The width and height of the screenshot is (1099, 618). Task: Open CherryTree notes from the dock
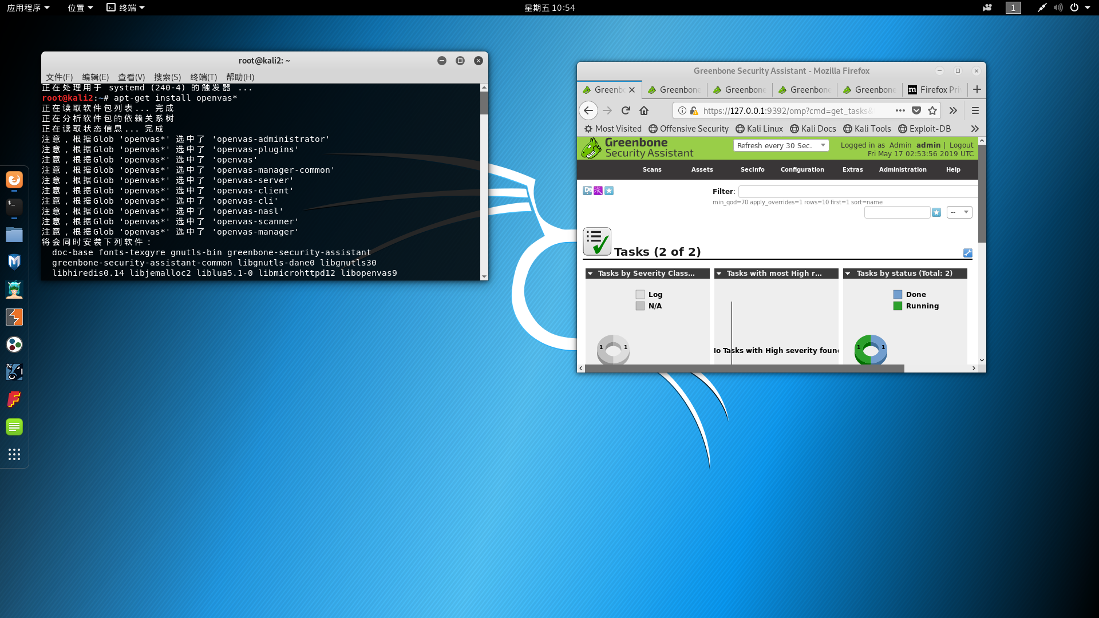[x=14, y=426]
